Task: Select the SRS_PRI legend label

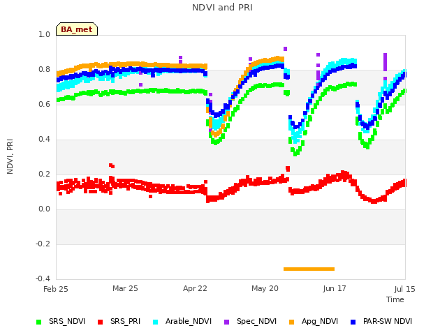Action: pyautogui.click(x=126, y=321)
